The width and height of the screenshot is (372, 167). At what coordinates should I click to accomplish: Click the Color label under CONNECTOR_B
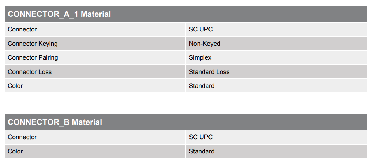pos(15,151)
